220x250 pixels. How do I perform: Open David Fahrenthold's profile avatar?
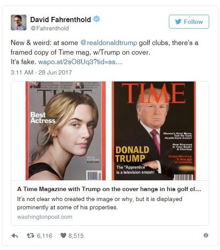[x=19, y=22]
